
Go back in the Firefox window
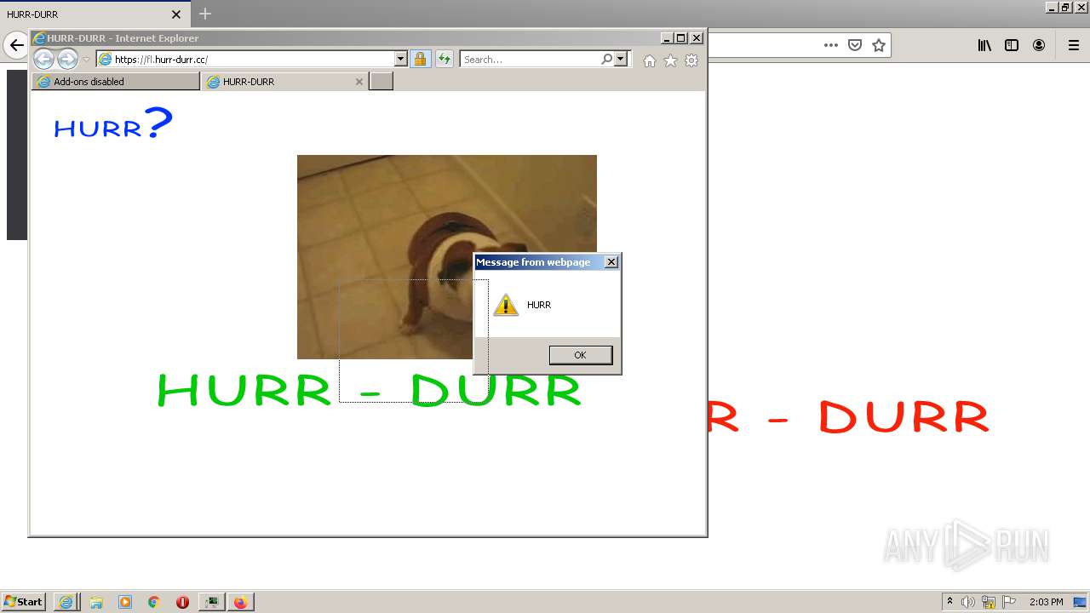pos(16,45)
